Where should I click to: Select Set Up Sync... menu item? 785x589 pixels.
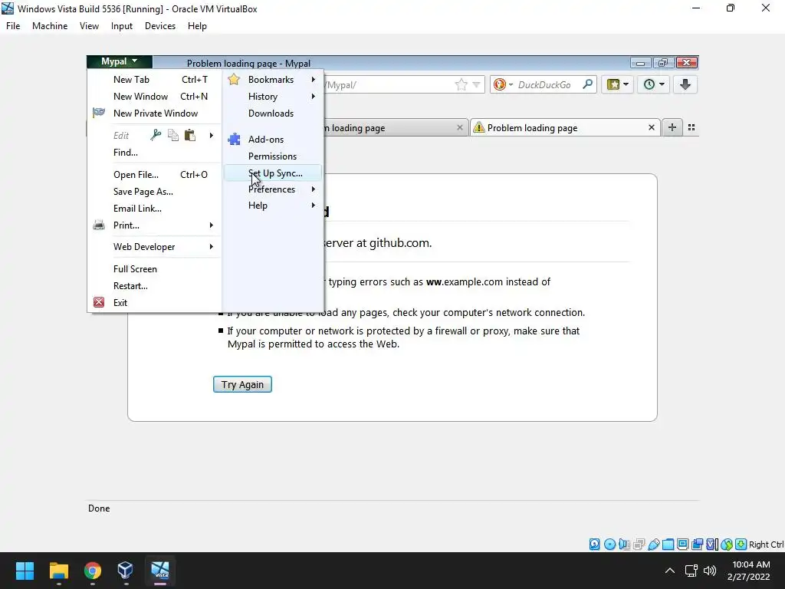click(x=273, y=173)
